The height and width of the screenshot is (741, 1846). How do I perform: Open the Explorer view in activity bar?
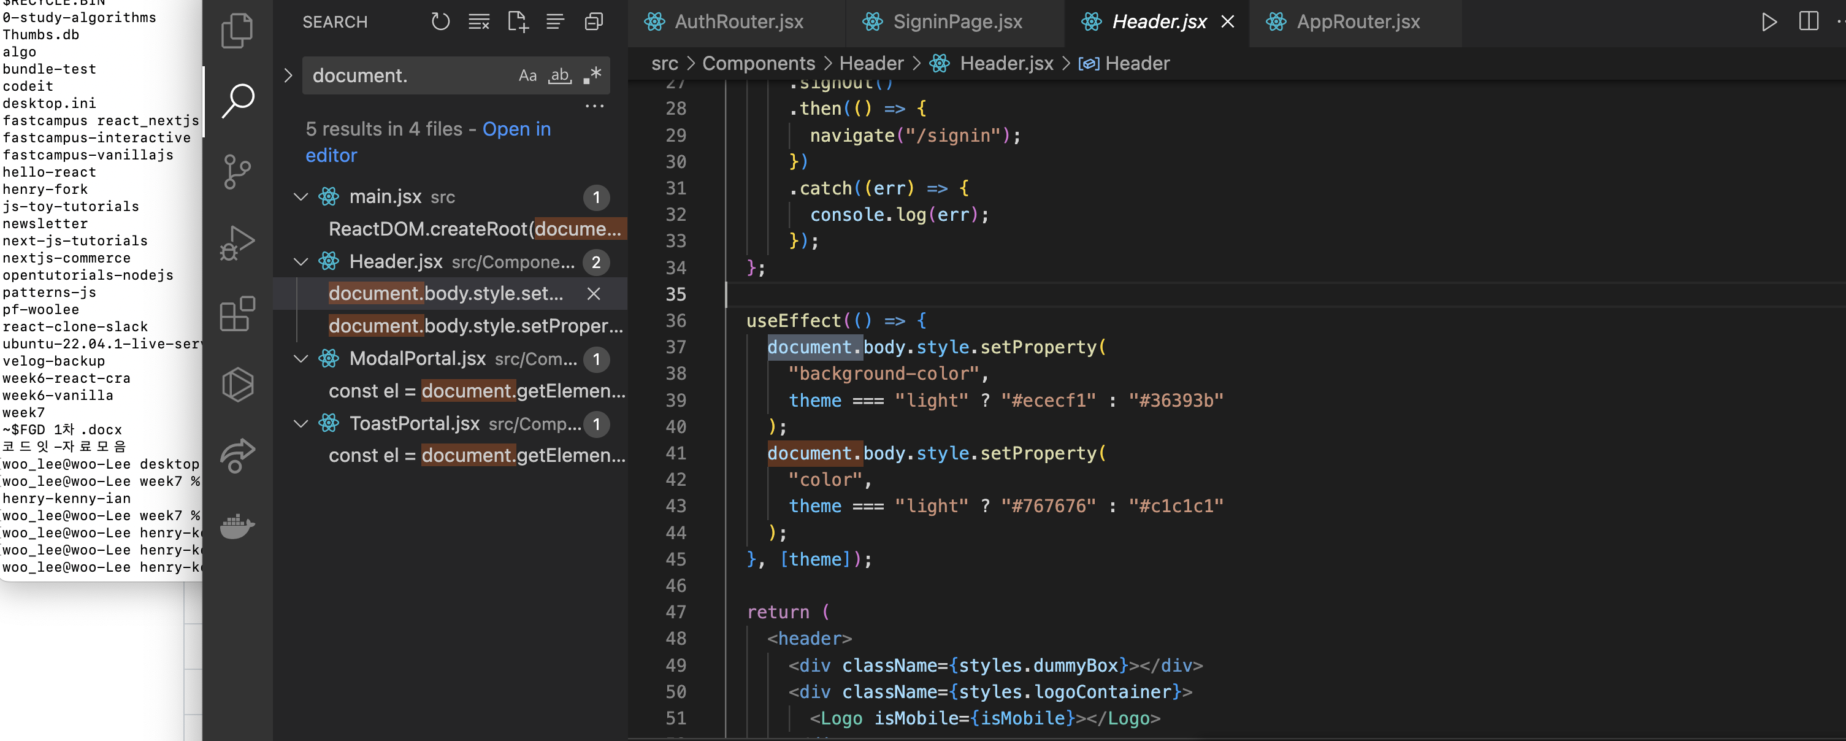coord(237,31)
